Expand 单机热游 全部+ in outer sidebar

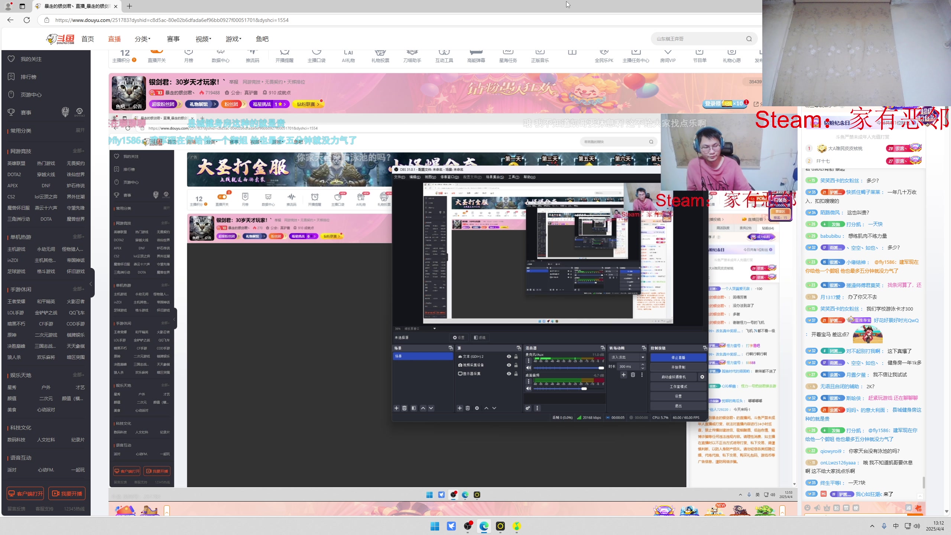78,237
